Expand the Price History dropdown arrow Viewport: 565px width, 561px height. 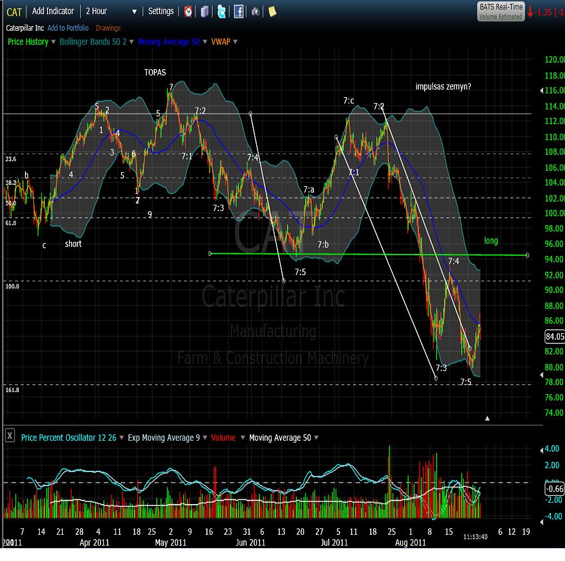(53, 42)
